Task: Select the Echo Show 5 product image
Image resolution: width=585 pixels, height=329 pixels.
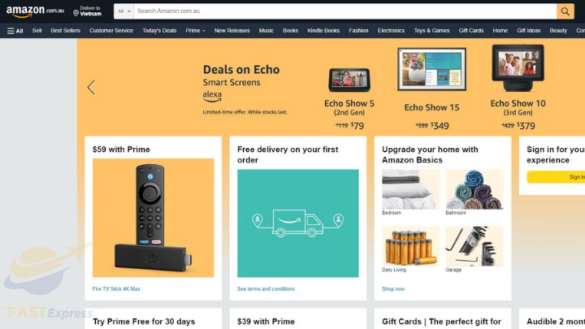Action: (x=349, y=80)
